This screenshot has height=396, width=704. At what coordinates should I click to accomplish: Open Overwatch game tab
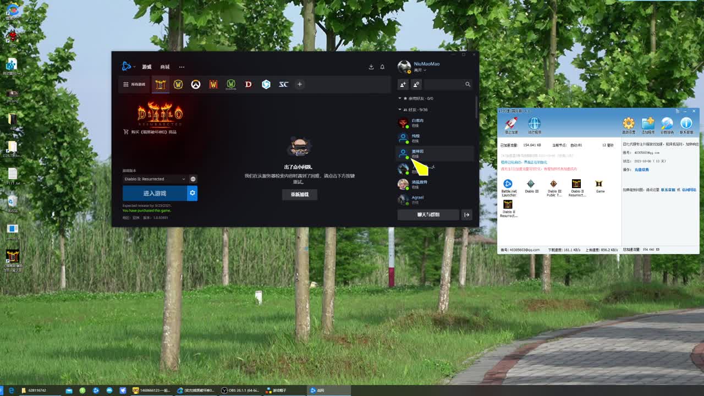coord(196,84)
